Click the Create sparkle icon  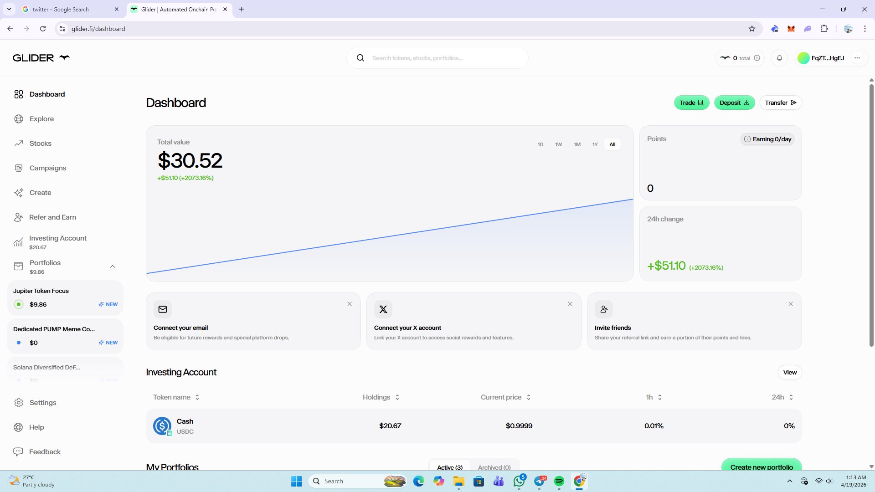(x=19, y=193)
